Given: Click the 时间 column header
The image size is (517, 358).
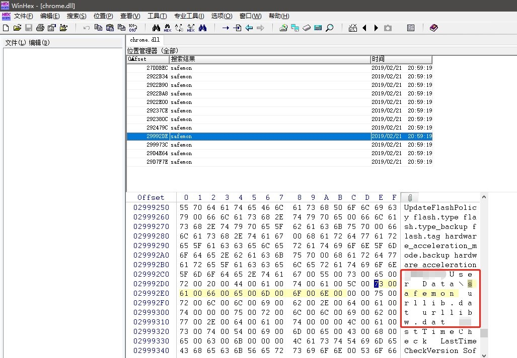Looking at the screenshot, I should pyautogui.click(x=379, y=59).
